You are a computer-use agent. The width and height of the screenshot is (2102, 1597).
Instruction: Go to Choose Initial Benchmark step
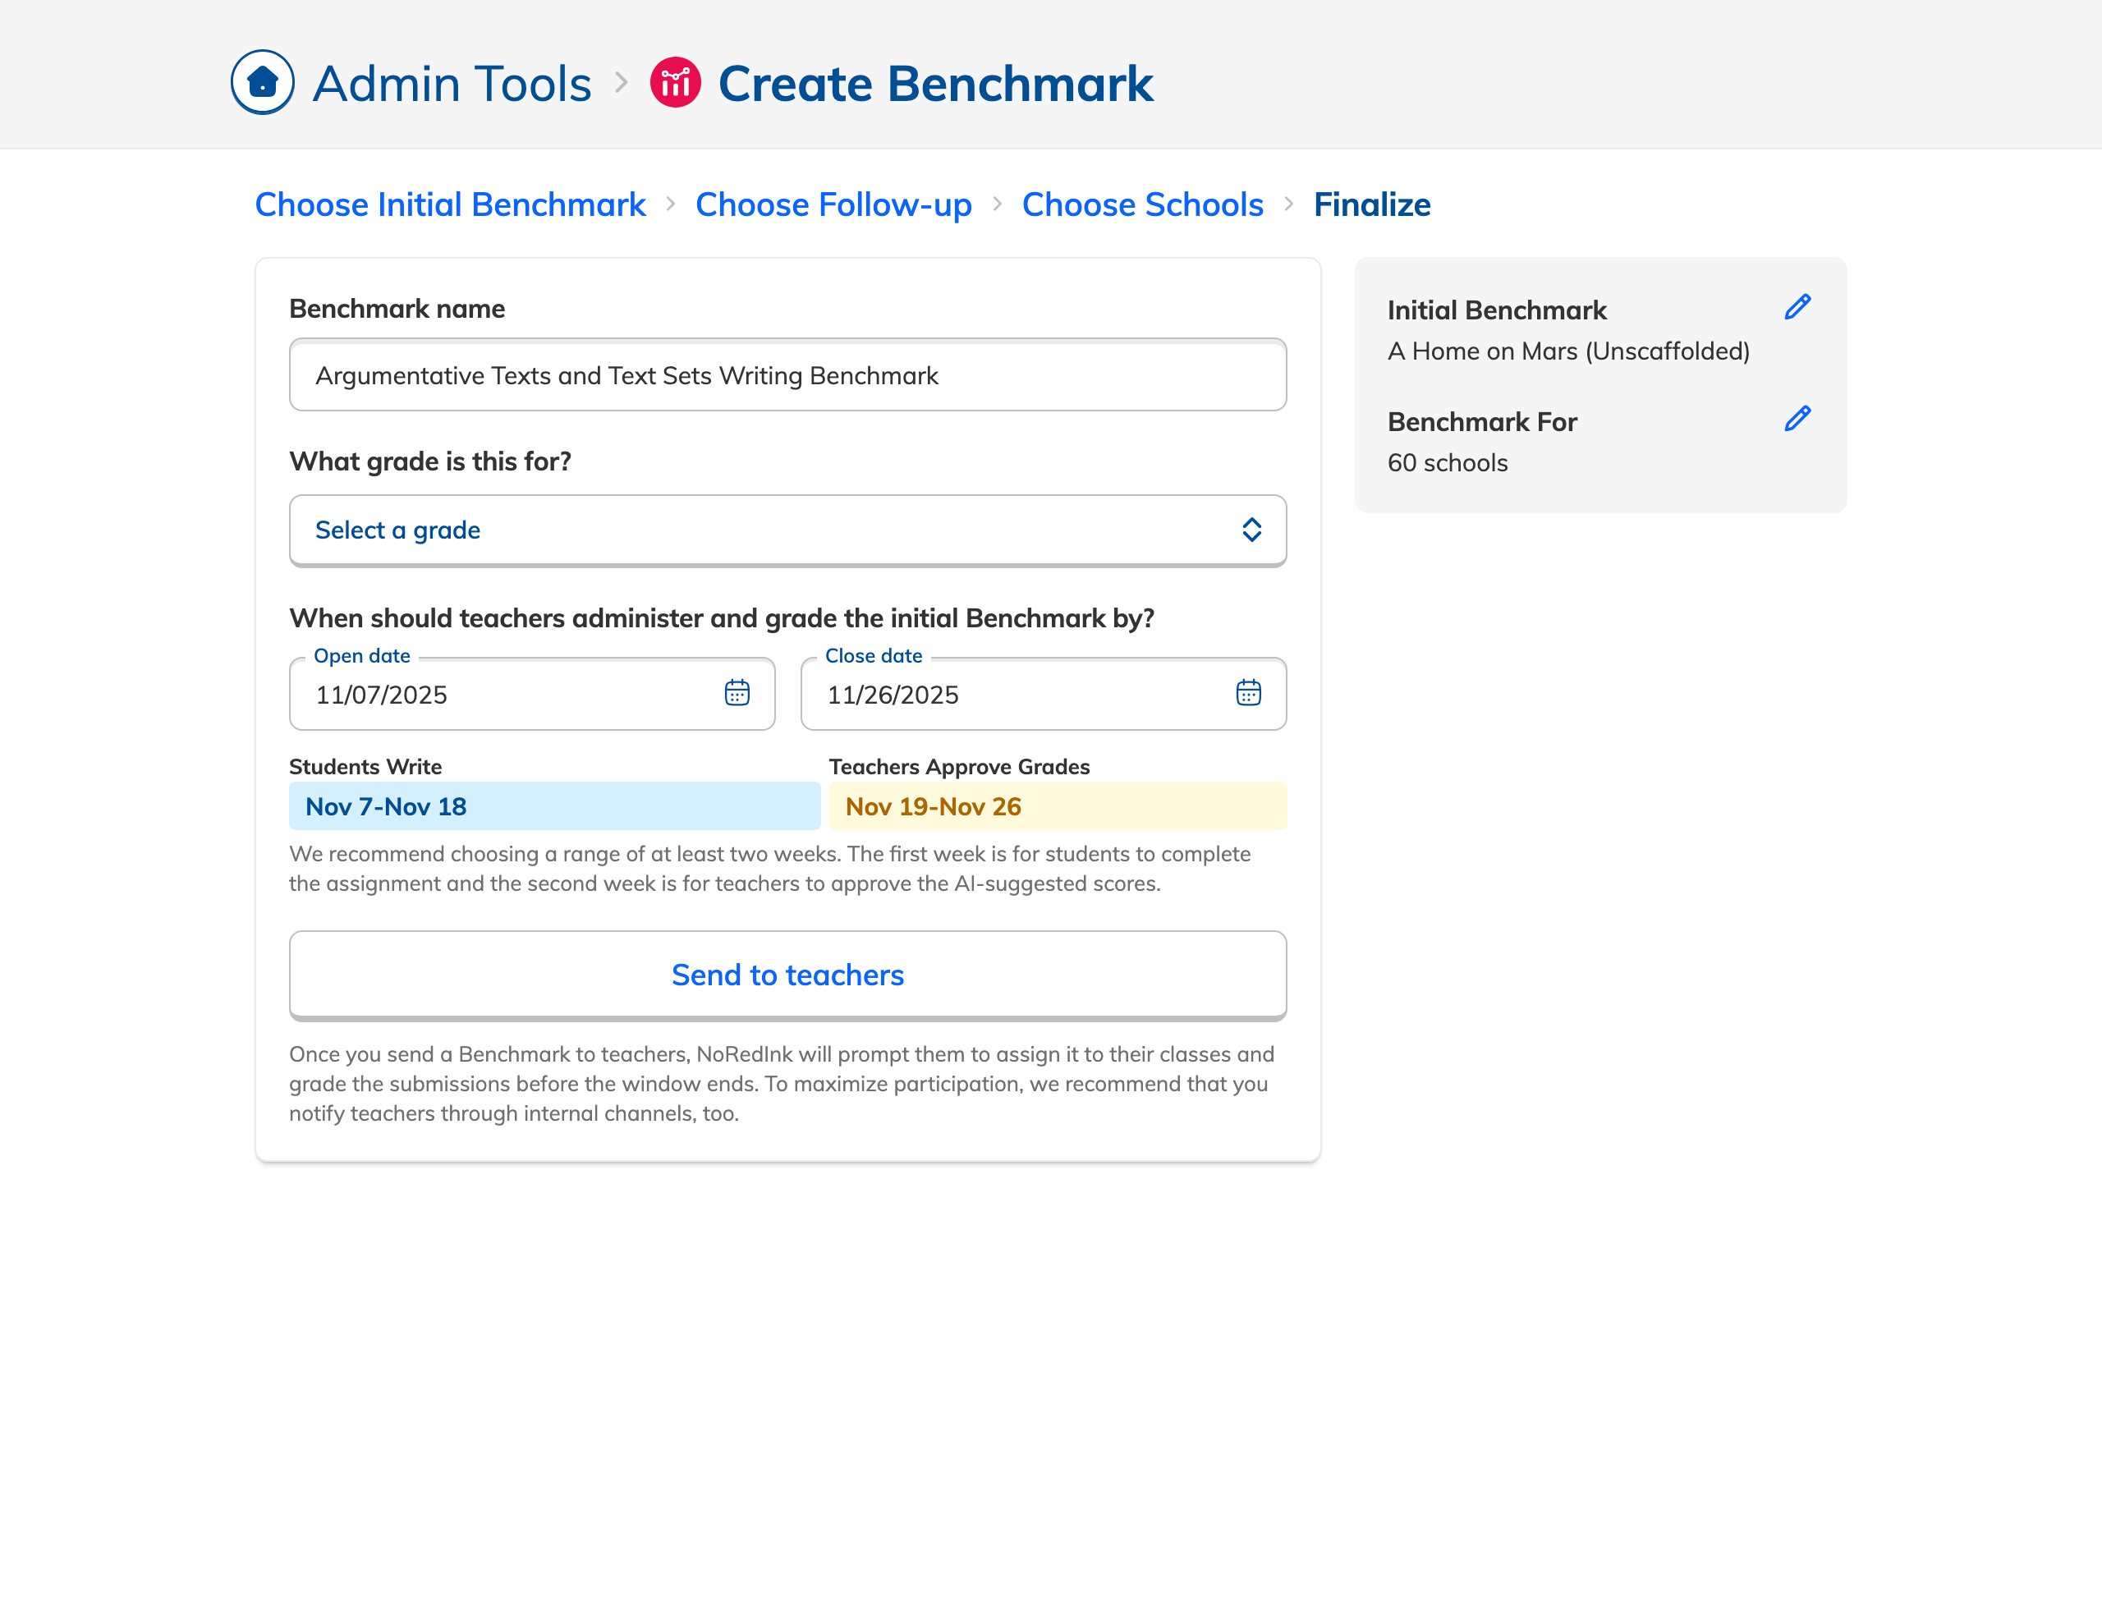point(450,204)
